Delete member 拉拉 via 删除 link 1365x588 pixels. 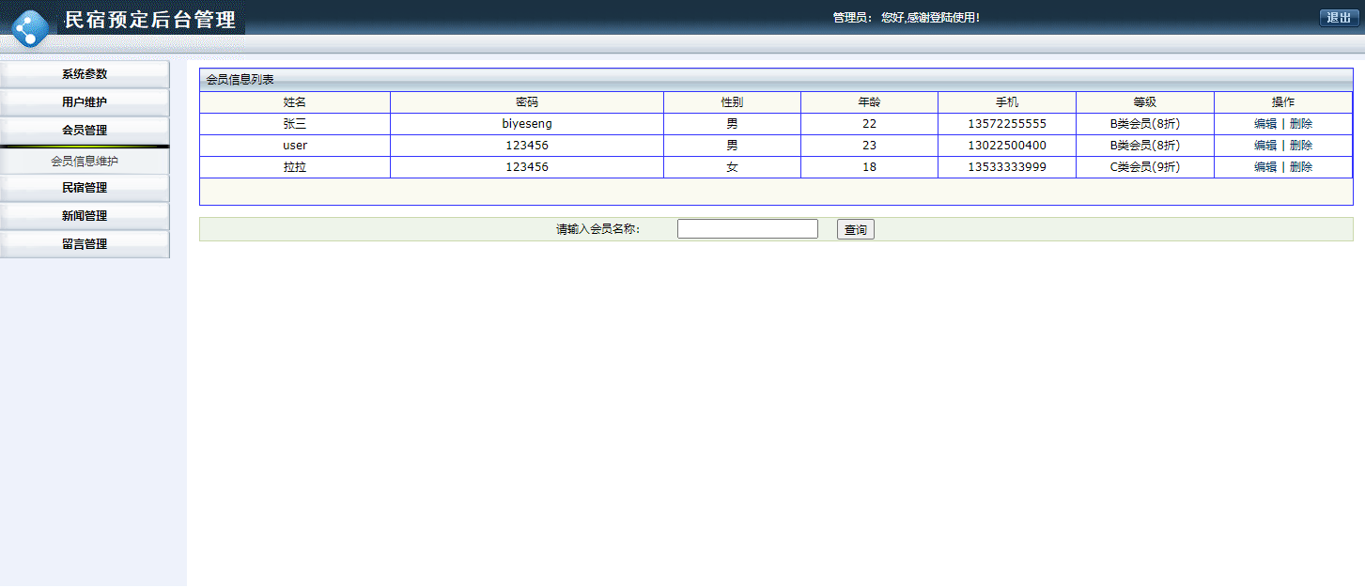coord(1300,166)
